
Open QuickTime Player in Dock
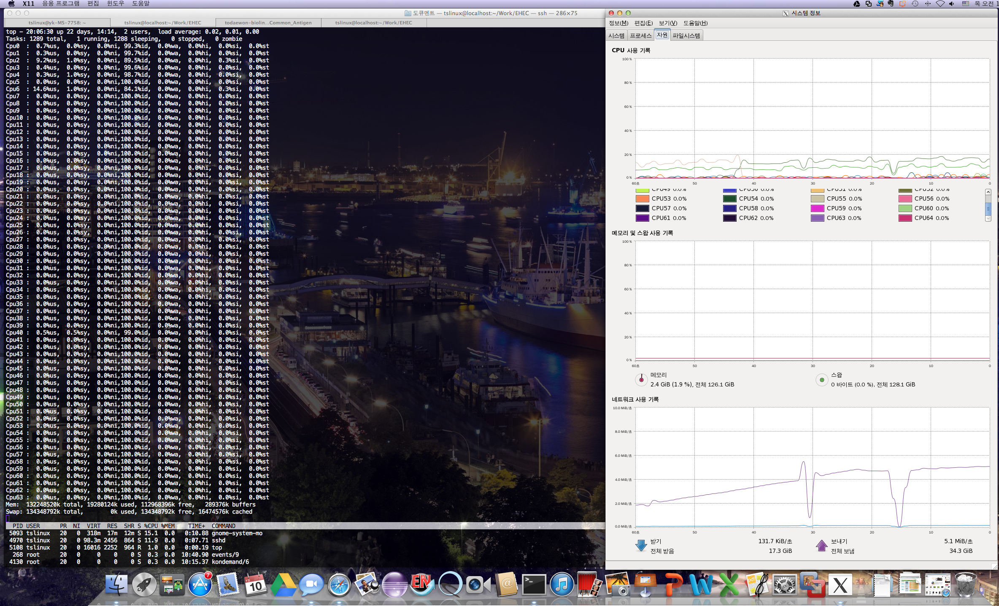450,585
